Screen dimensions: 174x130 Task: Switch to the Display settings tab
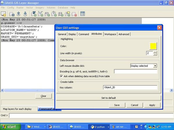[x=72, y=34]
